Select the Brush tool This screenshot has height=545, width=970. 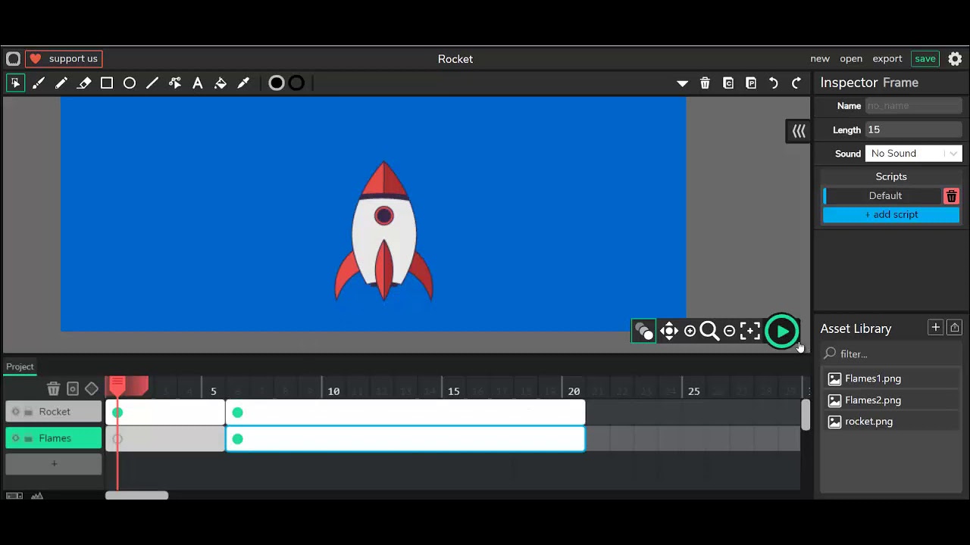(x=39, y=83)
